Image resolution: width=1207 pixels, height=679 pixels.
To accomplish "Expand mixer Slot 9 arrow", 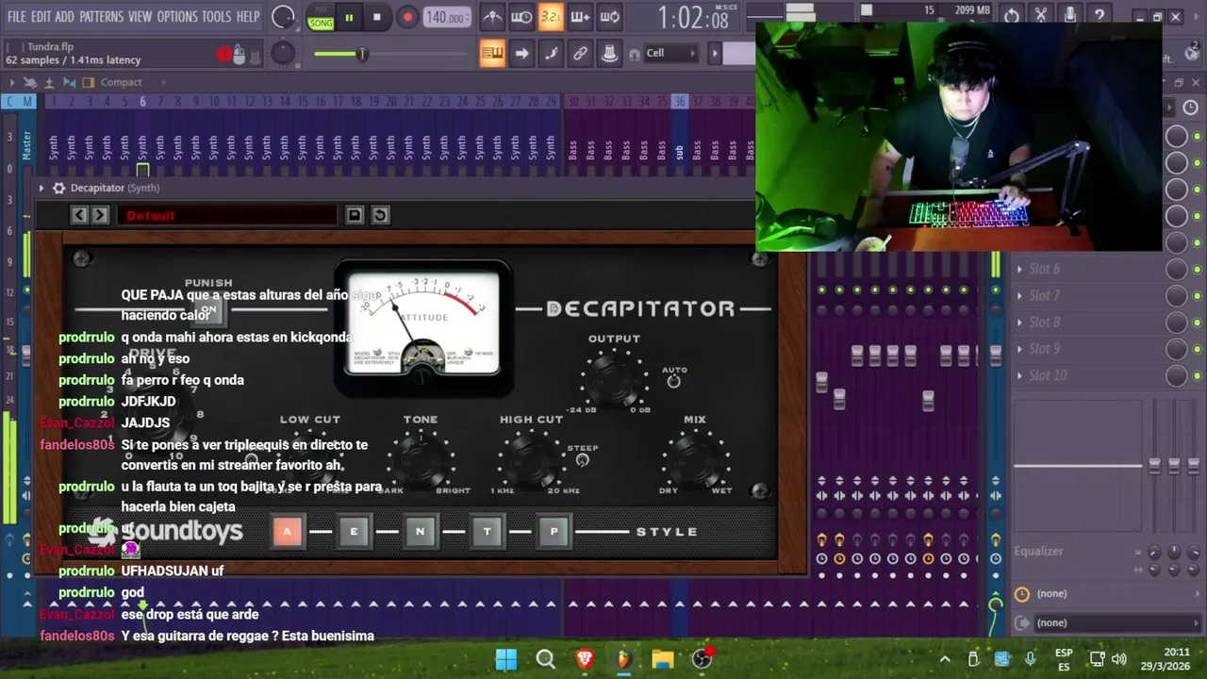I will (x=1019, y=349).
